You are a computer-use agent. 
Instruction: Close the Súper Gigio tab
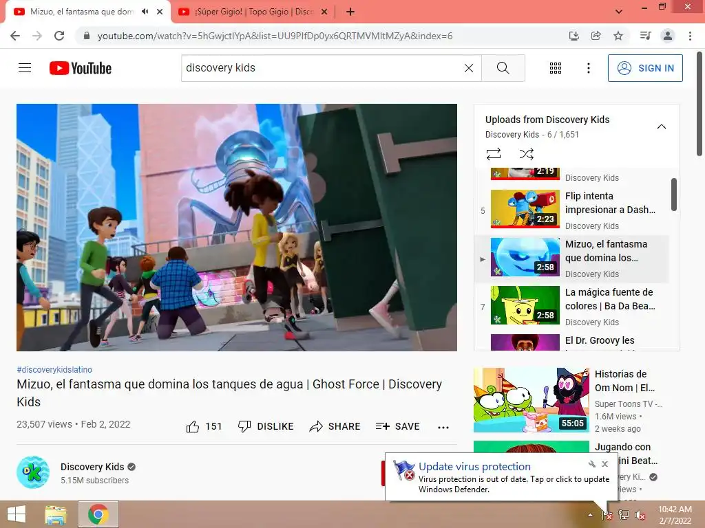pyautogui.click(x=324, y=12)
